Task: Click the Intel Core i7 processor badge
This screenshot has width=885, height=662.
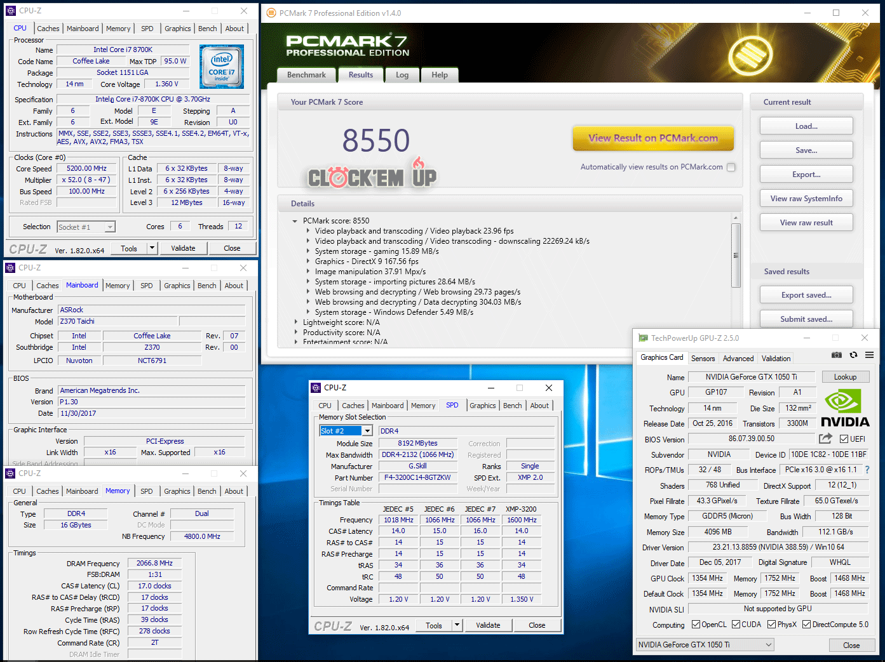Action: (x=221, y=67)
